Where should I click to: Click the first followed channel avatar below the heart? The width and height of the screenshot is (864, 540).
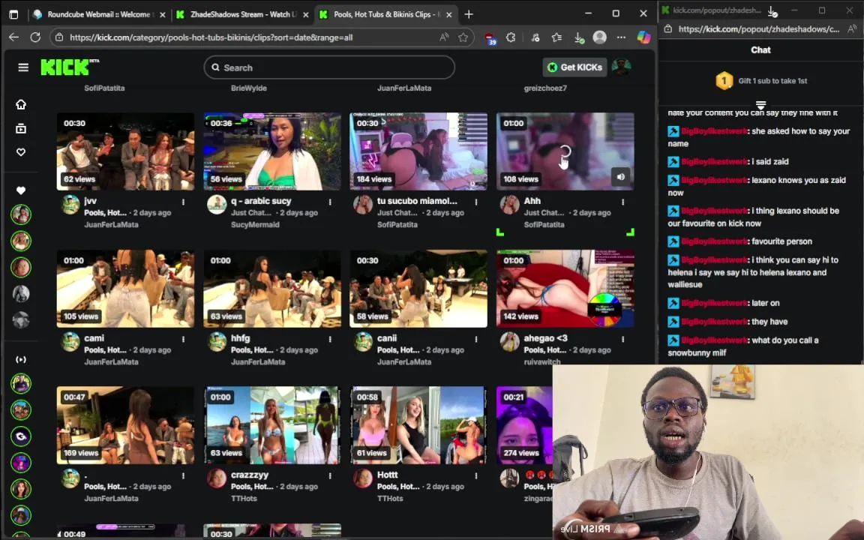pyautogui.click(x=21, y=214)
